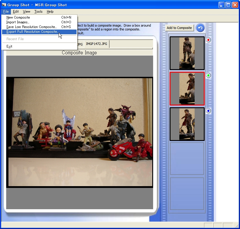Select the red-bordered second thumbnail
Viewport: 240px width, 229px height.
coord(187,89)
